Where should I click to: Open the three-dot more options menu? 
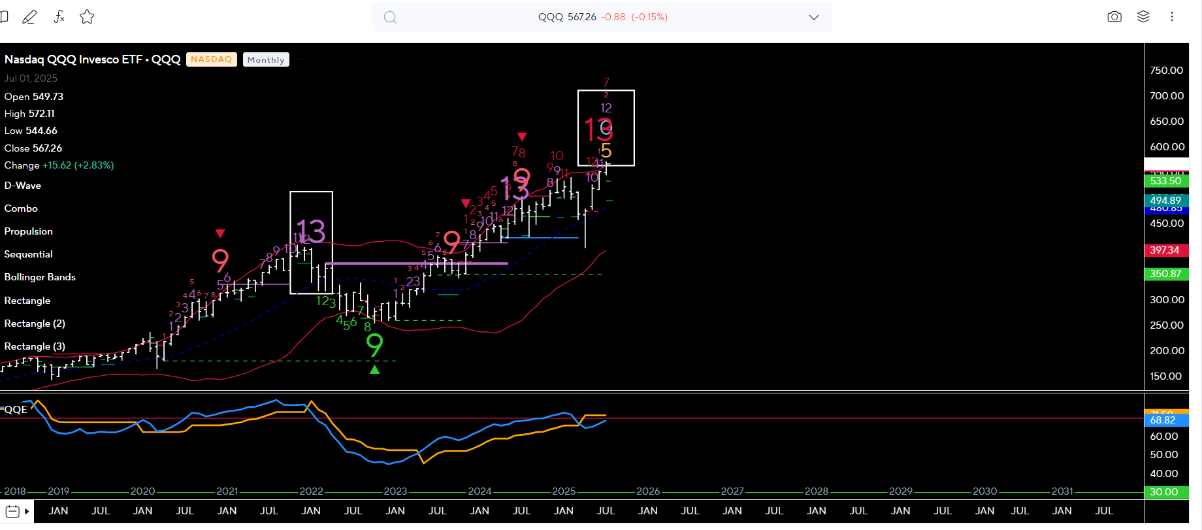pyautogui.click(x=1172, y=17)
